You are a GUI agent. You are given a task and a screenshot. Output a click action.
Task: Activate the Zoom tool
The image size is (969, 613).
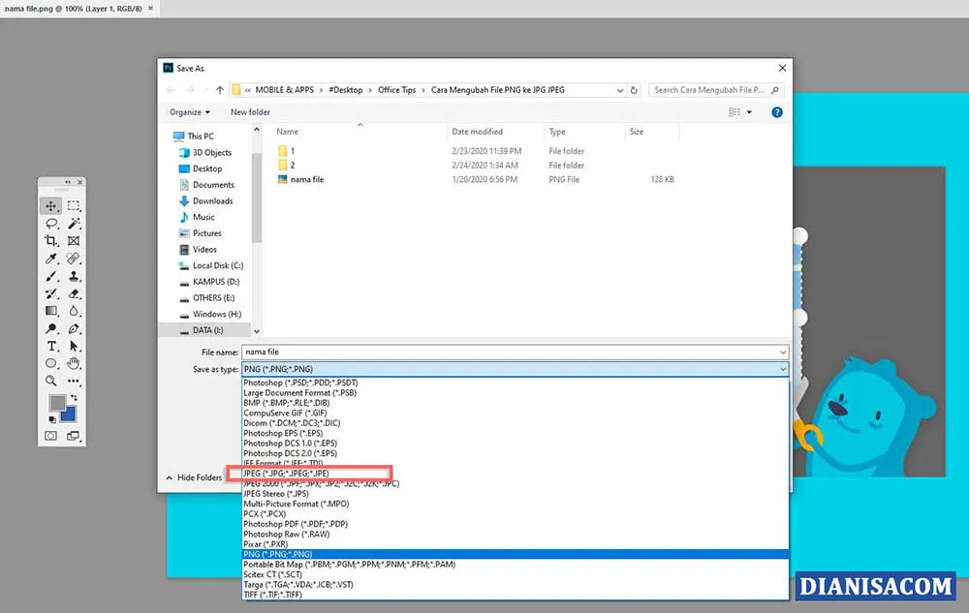click(51, 381)
